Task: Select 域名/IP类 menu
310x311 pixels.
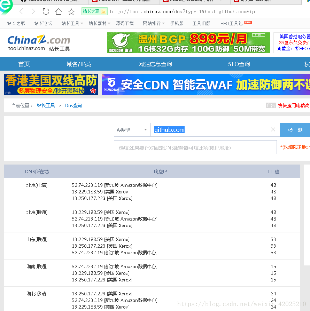Action: (79, 64)
